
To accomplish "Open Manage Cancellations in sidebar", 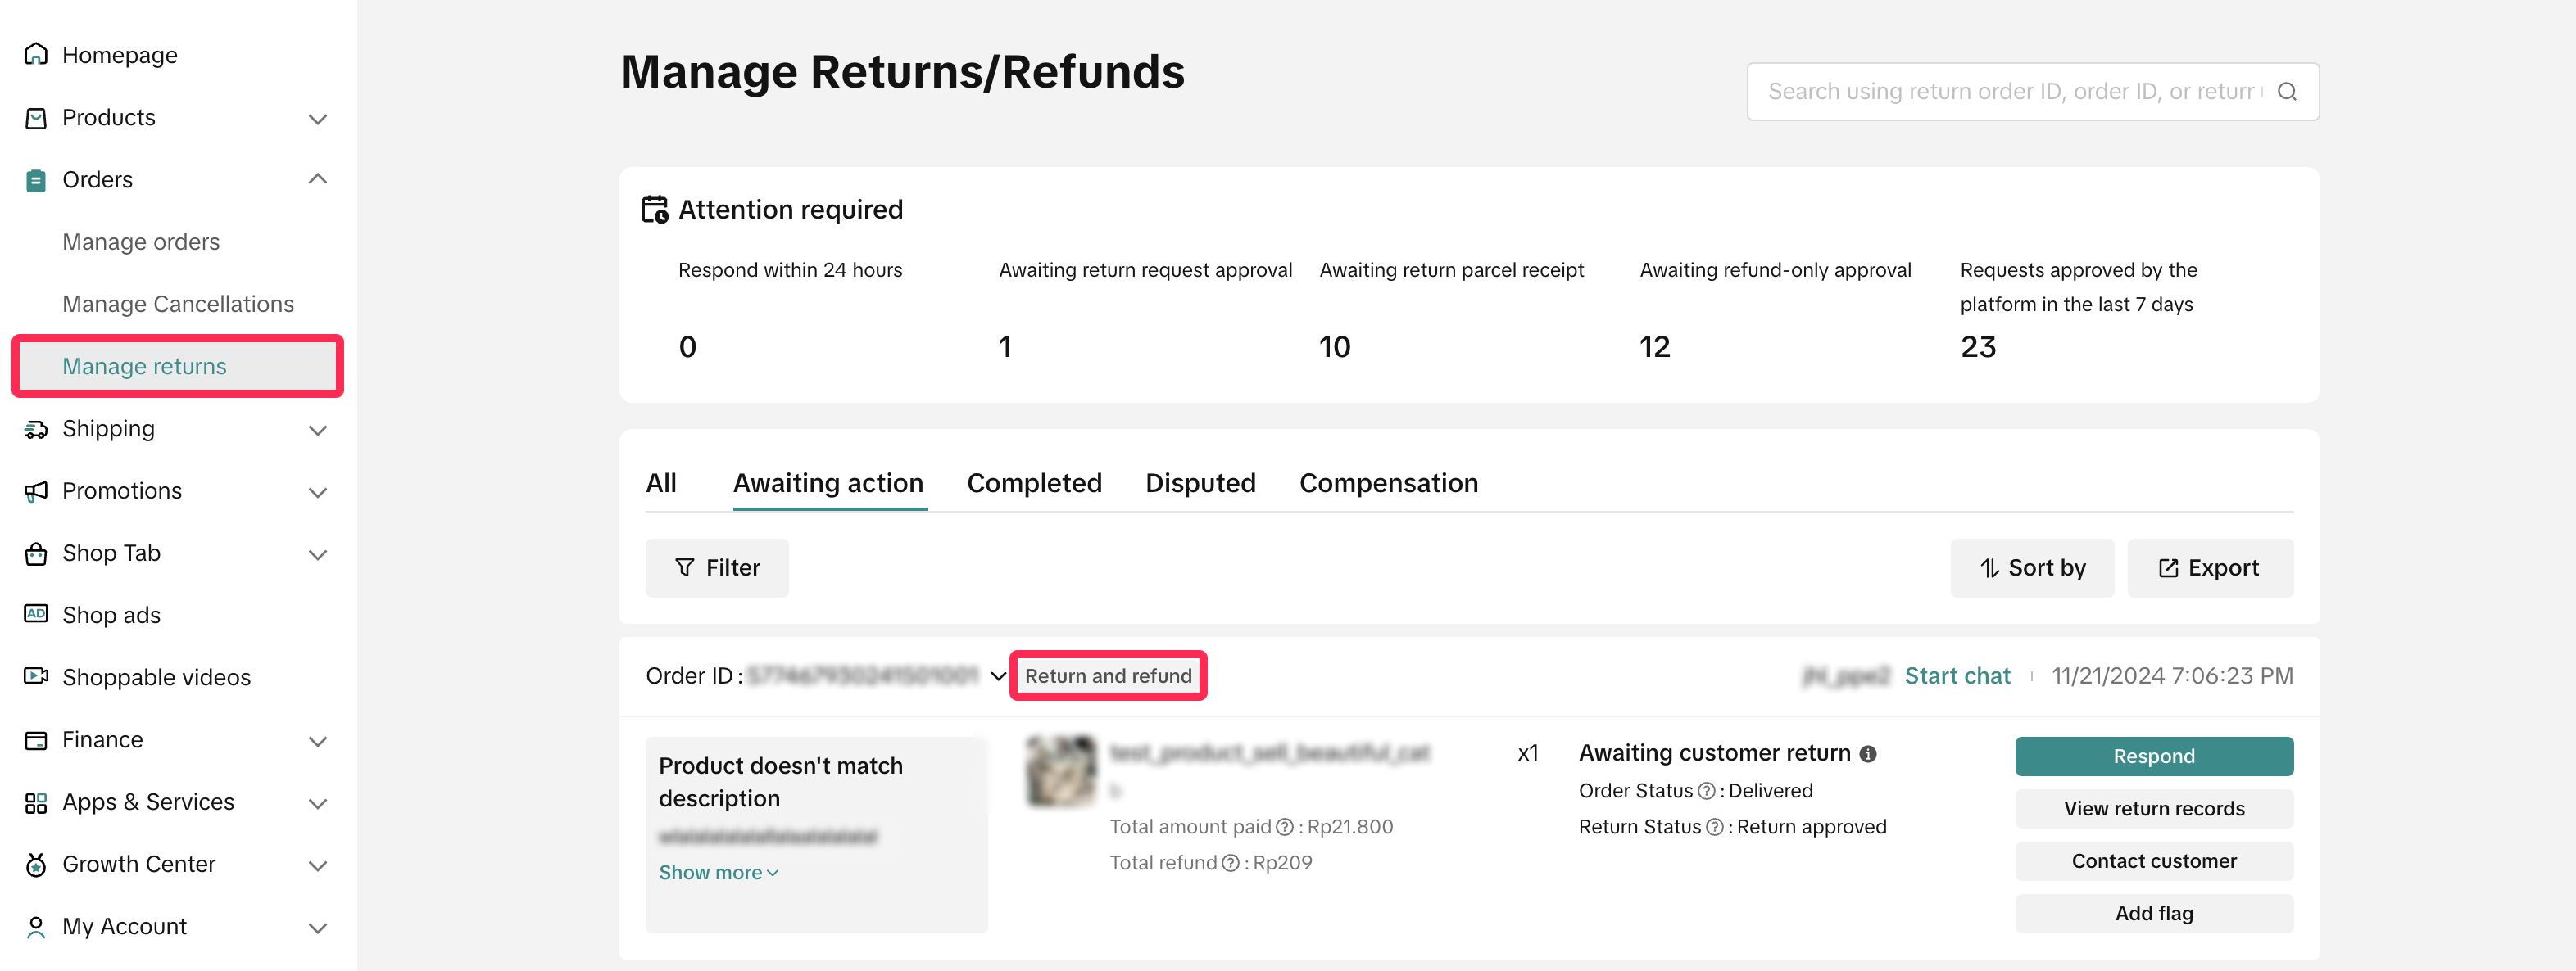I will point(178,304).
